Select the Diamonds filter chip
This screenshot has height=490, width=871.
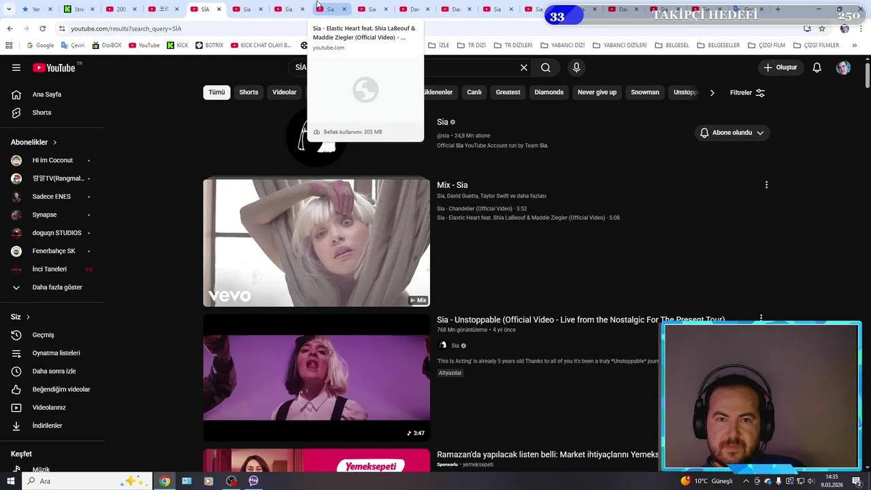549,93
